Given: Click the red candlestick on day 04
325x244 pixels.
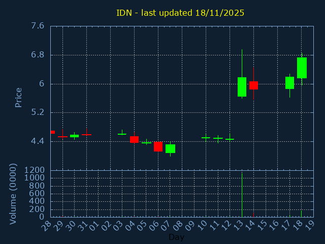Looking at the screenshot, I should click(x=134, y=139).
